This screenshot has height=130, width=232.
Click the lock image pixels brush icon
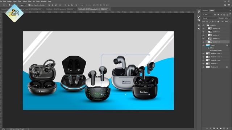[210, 22]
